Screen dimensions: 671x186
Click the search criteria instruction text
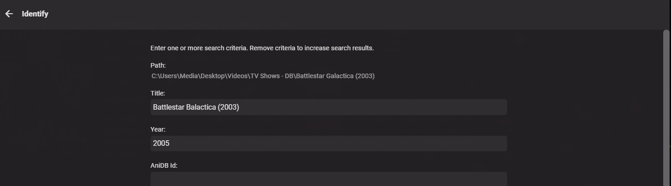262,48
